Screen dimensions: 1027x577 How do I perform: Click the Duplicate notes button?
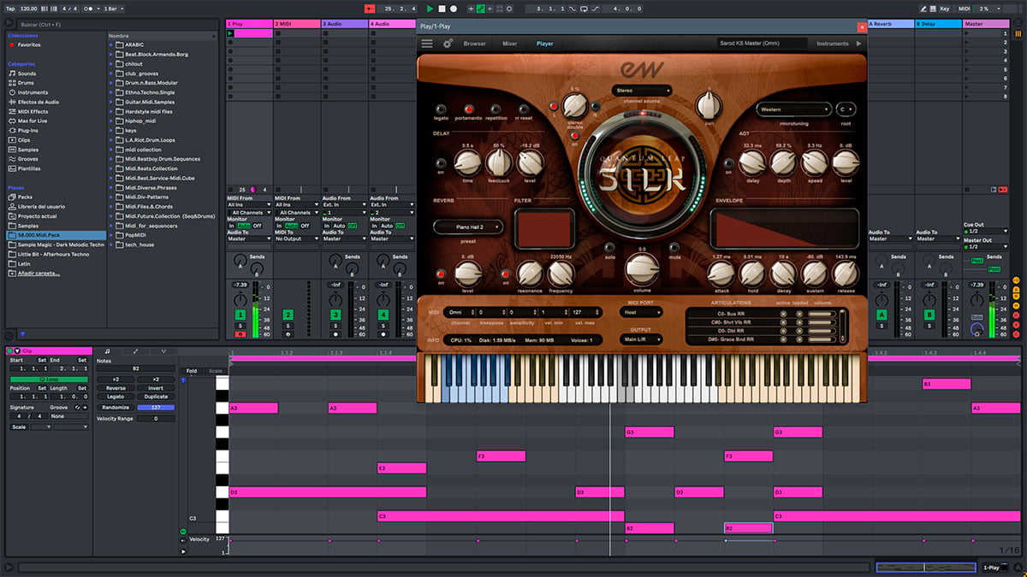tap(156, 397)
